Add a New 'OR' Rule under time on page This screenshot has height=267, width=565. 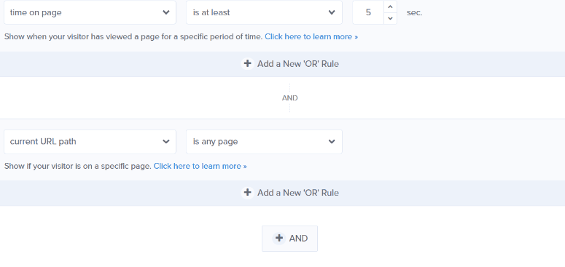click(289, 64)
